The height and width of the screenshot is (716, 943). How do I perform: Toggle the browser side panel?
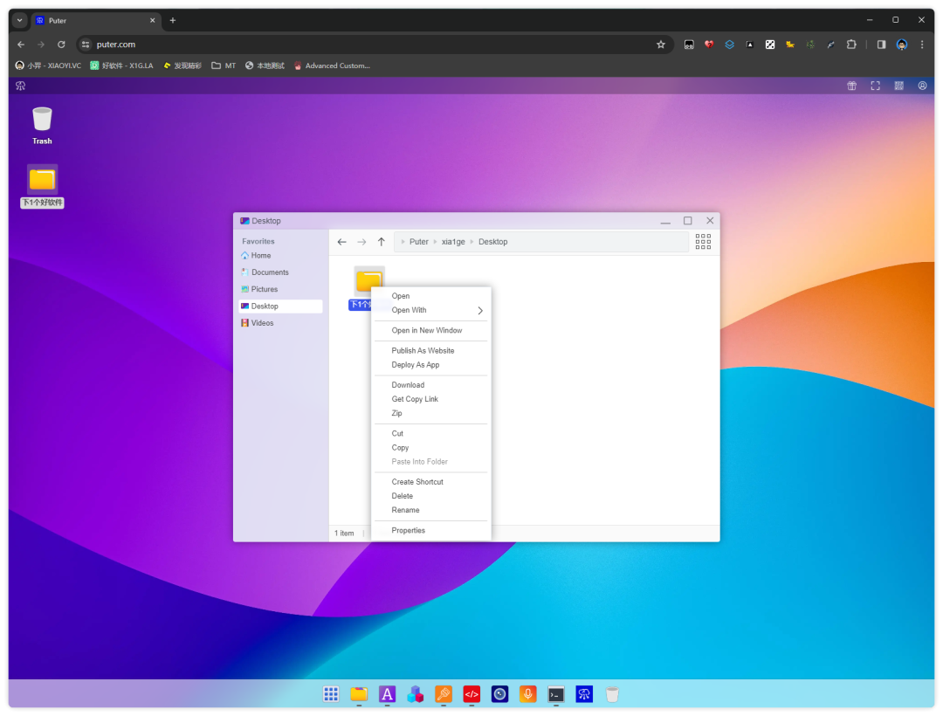pos(881,45)
